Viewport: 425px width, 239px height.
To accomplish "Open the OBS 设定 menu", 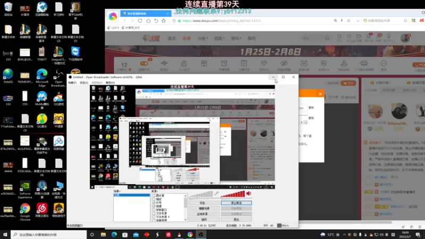I will (84, 83).
